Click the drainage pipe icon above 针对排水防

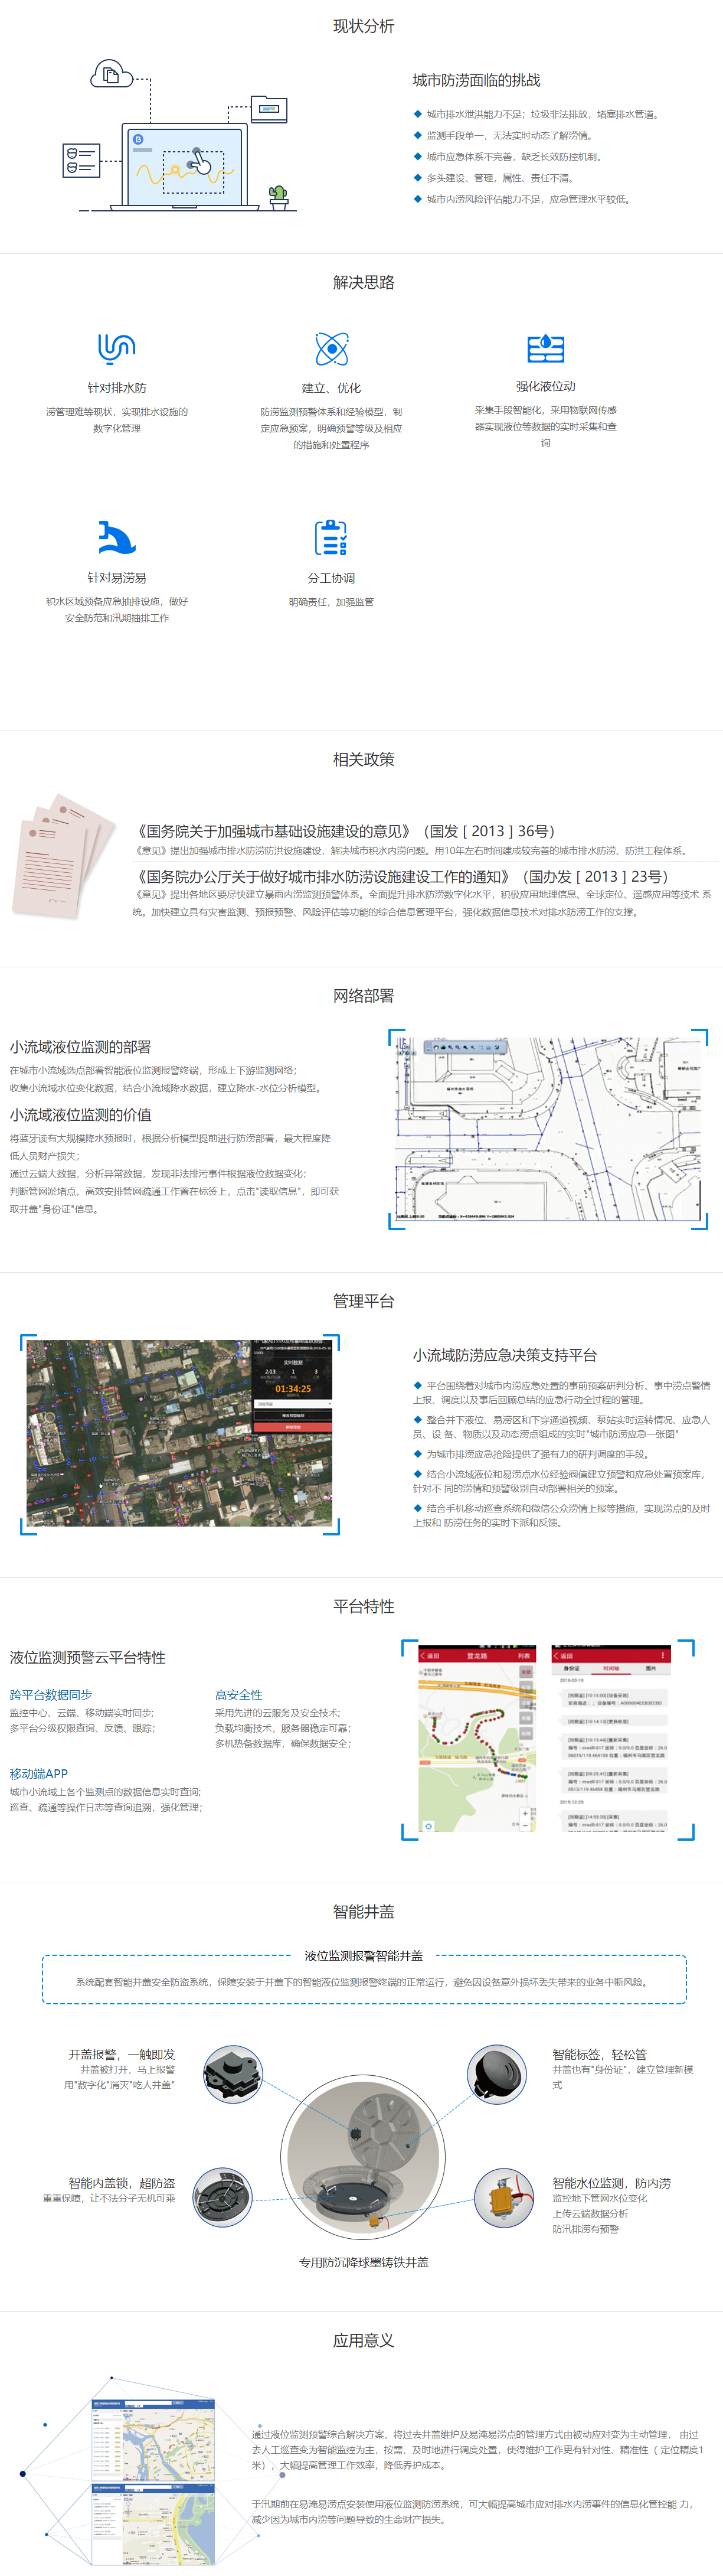tap(116, 348)
